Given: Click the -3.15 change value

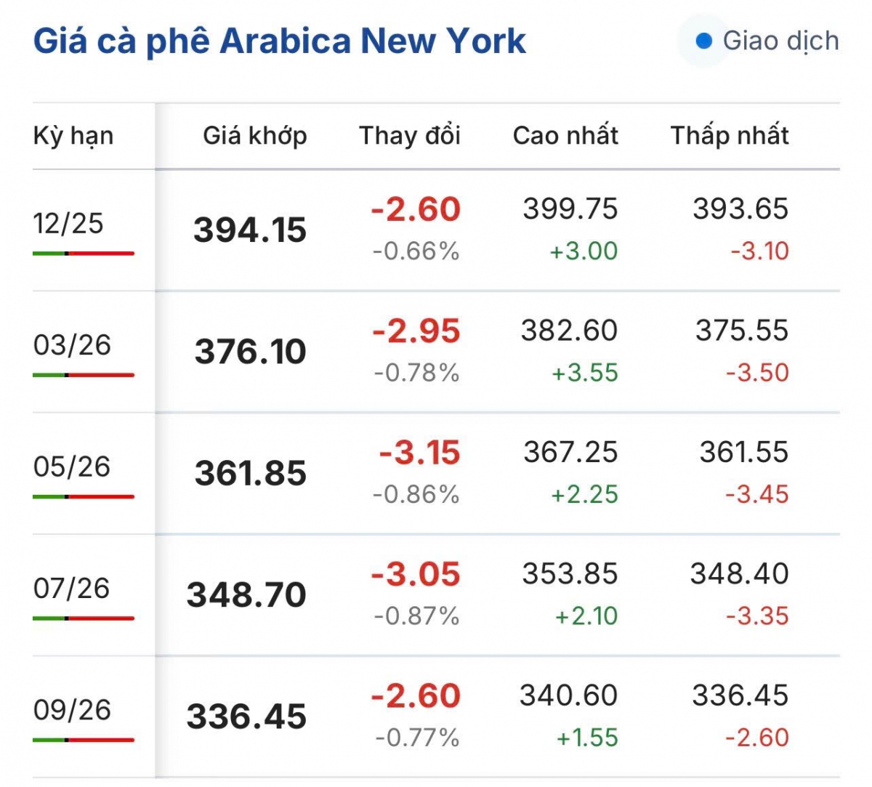Looking at the screenshot, I should click(419, 453).
